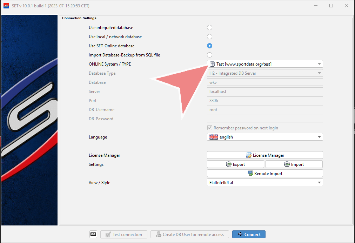The image size is (355, 243).
Task: Choose Use SET-Online database radio button
Action: (209, 46)
